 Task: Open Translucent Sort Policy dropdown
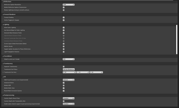click(69, 69)
